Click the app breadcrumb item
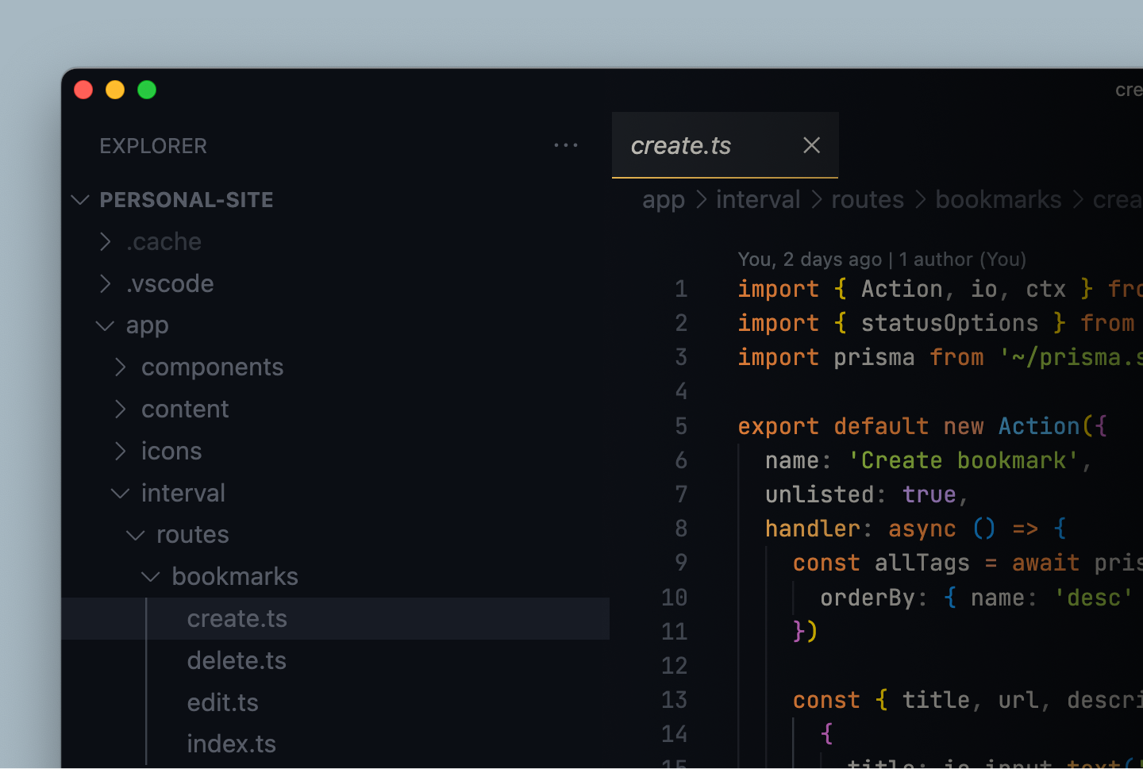1143x769 pixels. point(664,199)
